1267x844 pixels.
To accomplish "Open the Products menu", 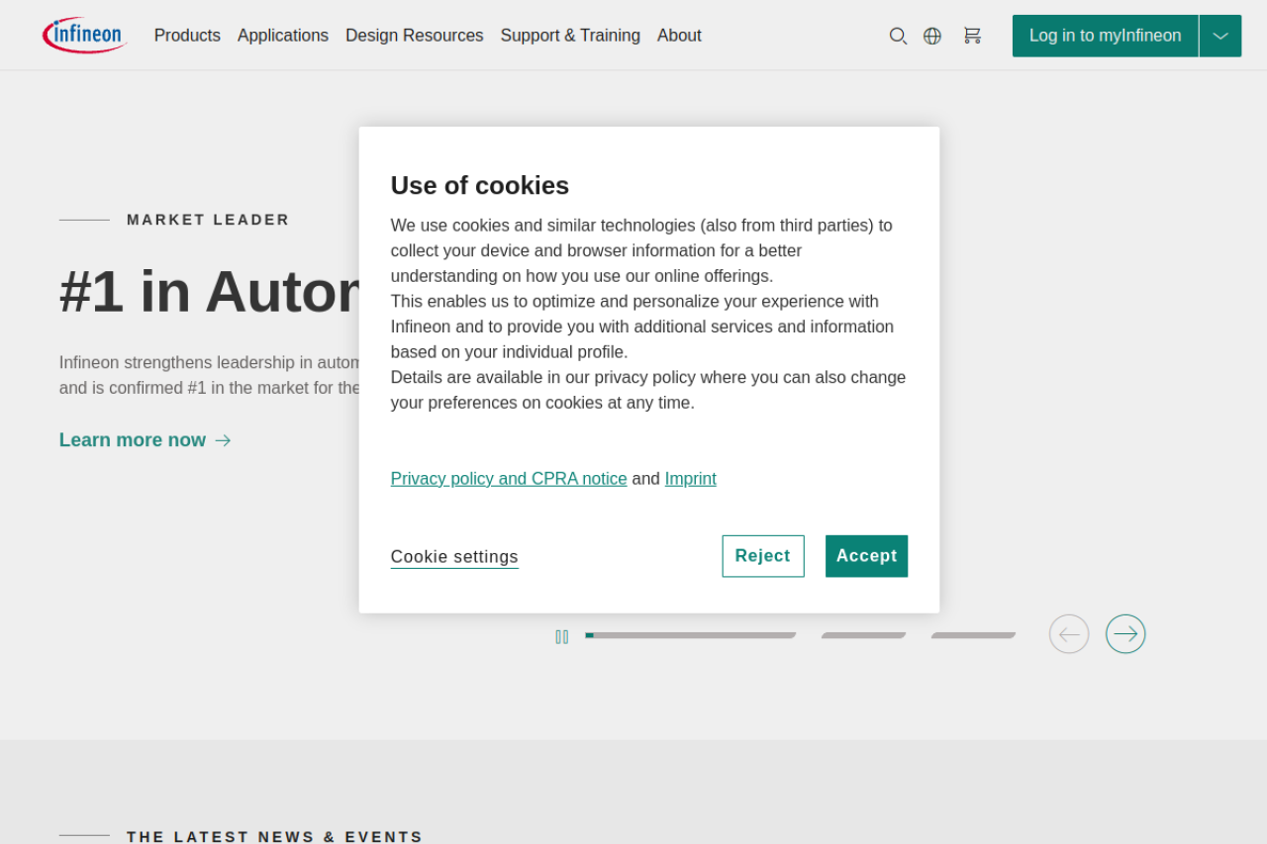I will [187, 36].
